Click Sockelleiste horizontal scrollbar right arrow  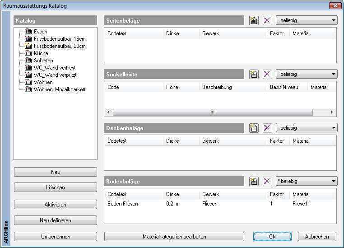click(x=333, y=112)
